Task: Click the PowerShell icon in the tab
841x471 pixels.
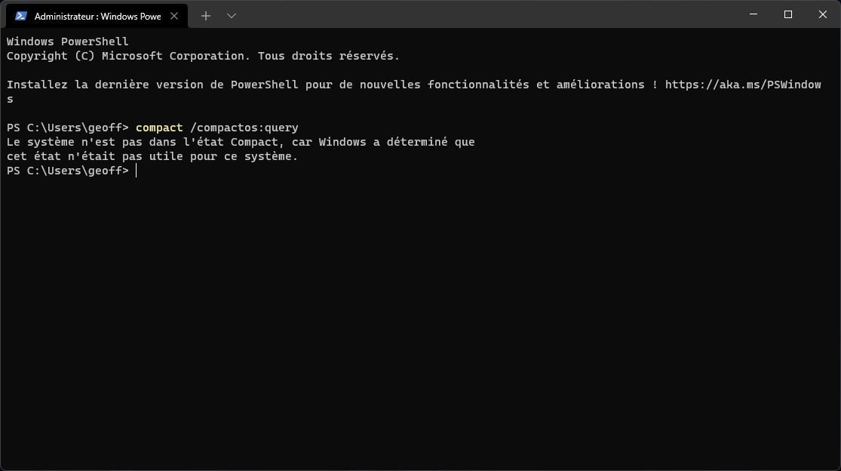Action: 21,16
